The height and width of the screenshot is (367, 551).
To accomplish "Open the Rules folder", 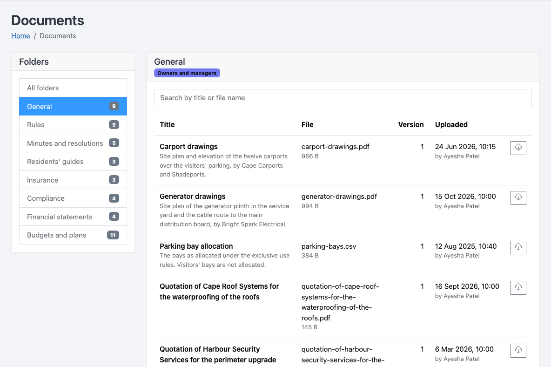I will [73, 125].
